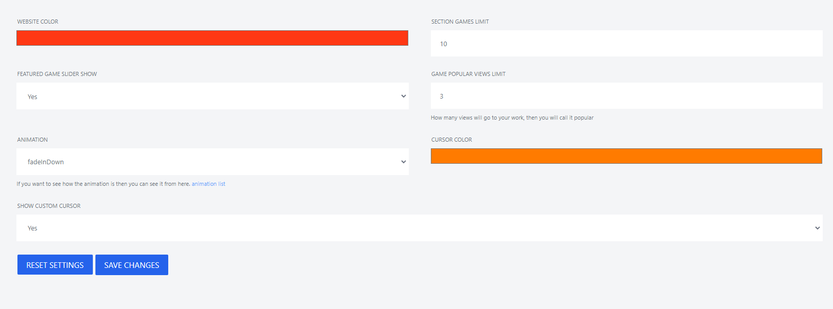Open the orange Cursor Color swatch
833x309 pixels.
(x=626, y=156)
